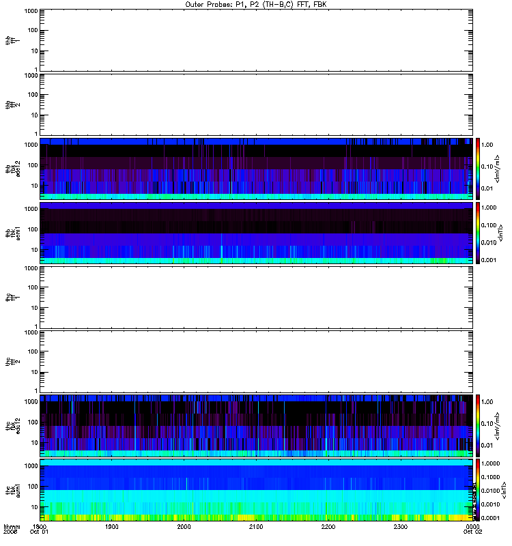Click '0.1000' on the thc scm1 color scale
This screenshot has height=546, width=512.
[490, 477]
